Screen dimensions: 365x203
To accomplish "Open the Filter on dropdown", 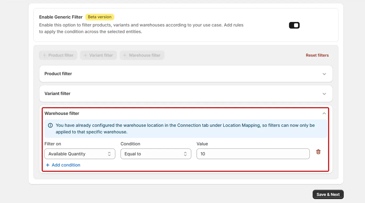I will click(80, 154).
